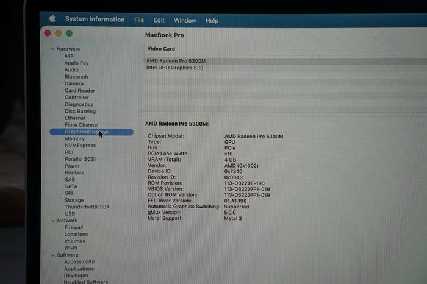Select NVMExpress in the sidebar
427x284 pixels.
(81, 146)
